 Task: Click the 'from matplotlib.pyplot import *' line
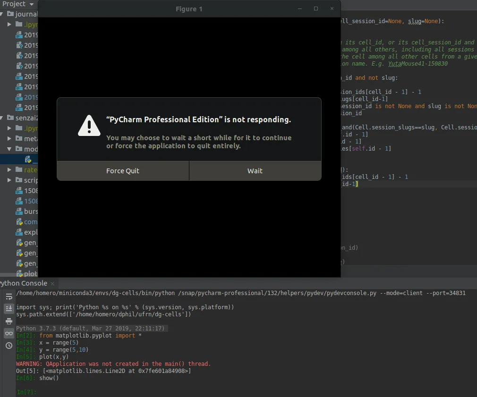tap(90, 336)
